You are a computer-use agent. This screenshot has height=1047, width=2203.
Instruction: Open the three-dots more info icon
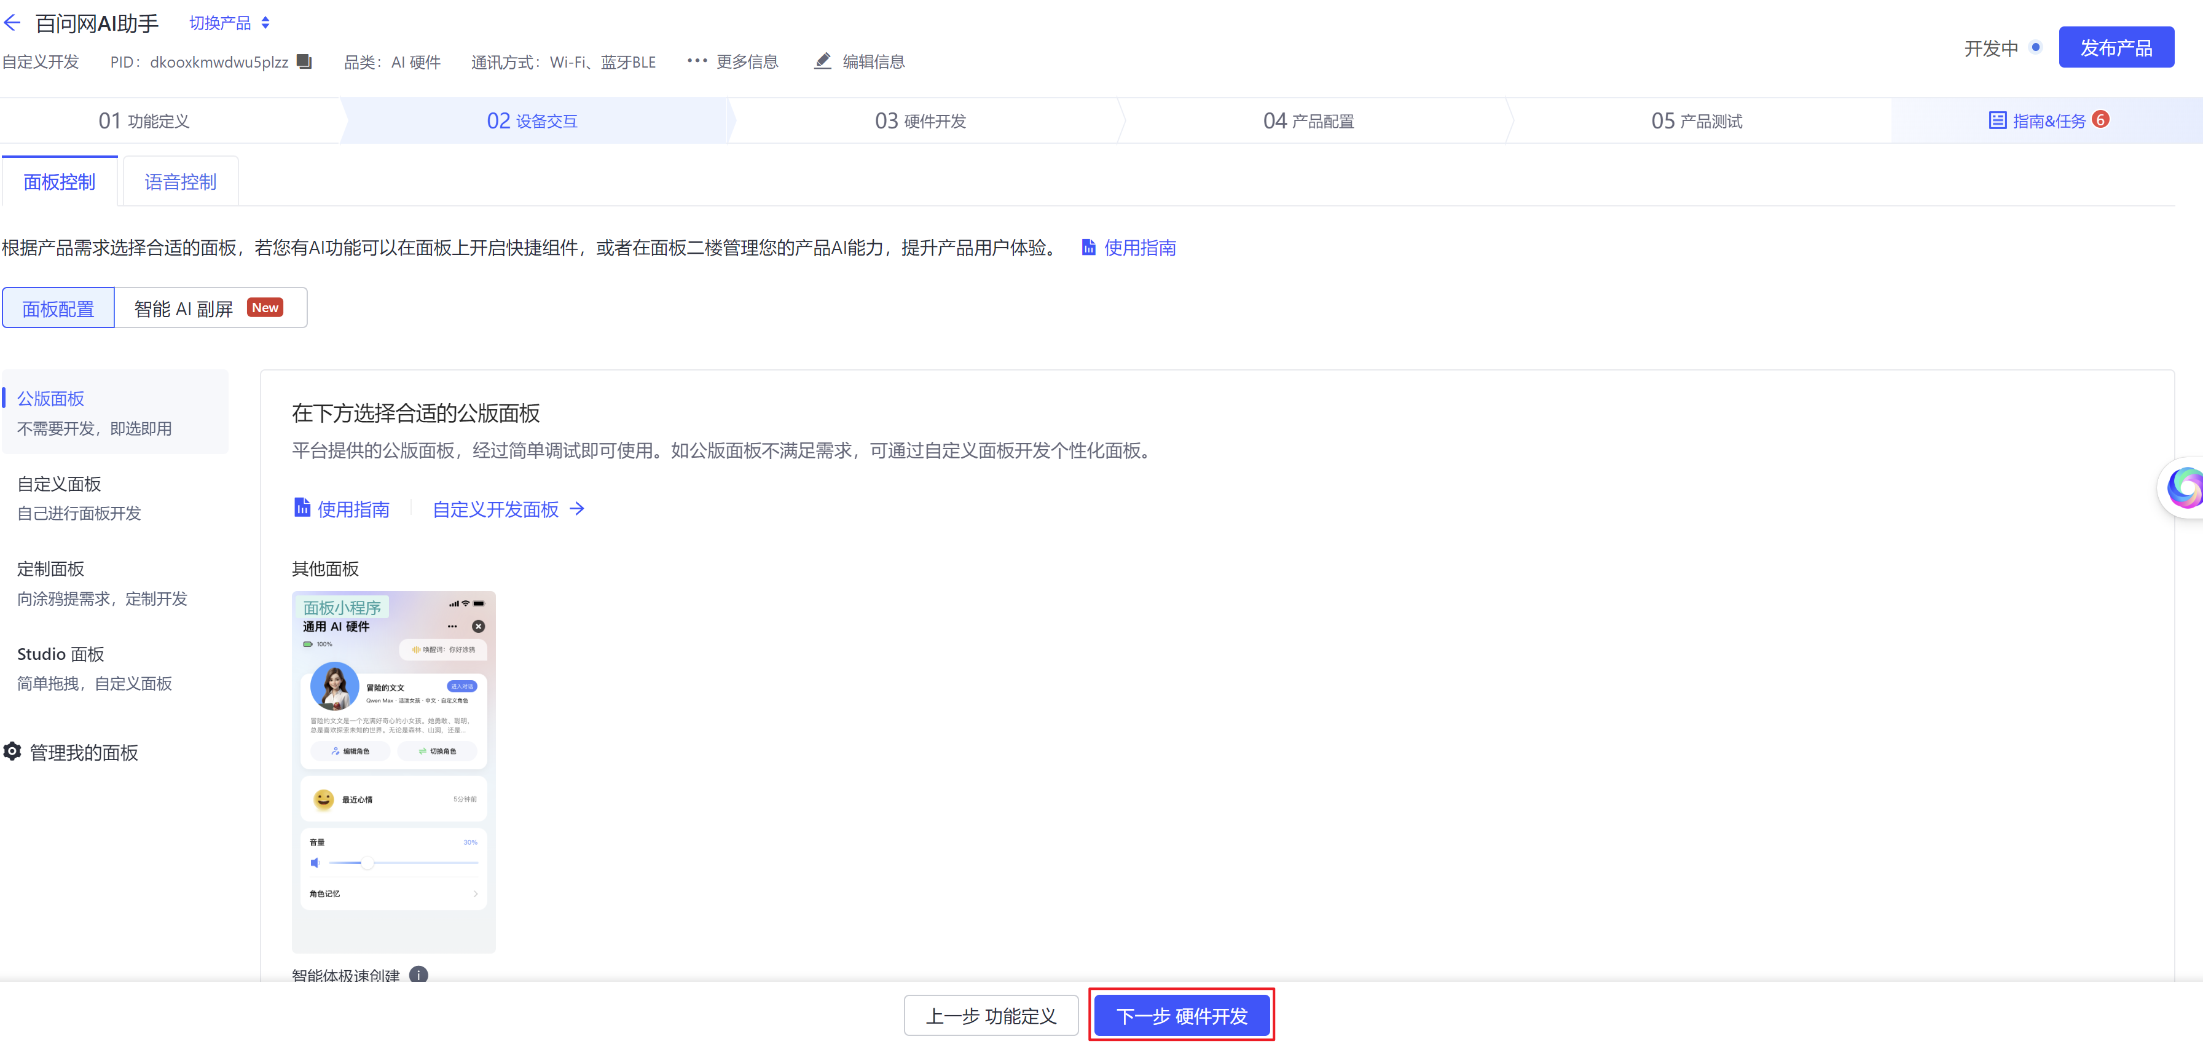click(x=697, y=61)
